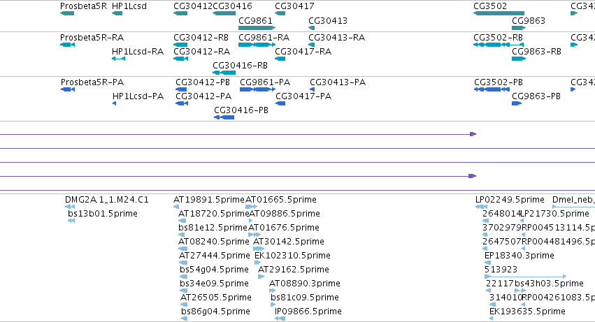Click the AT19891.5prime EST label
This screenshot has height=322, width=595.
click(x=209, y=200)
